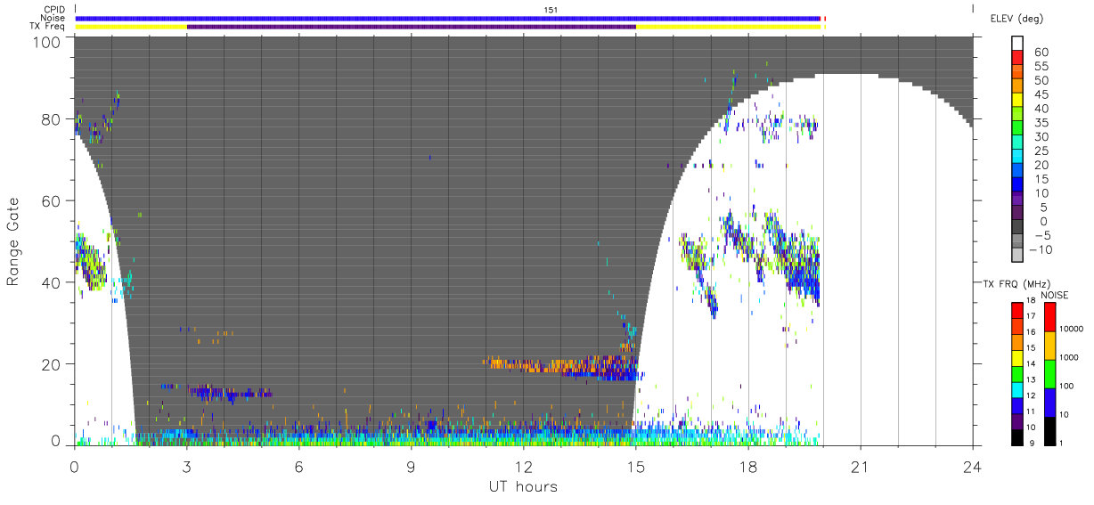Click the "40" tick on Range Gate axis
This screenshot has width=1094, height=505.
pos(53,282)
